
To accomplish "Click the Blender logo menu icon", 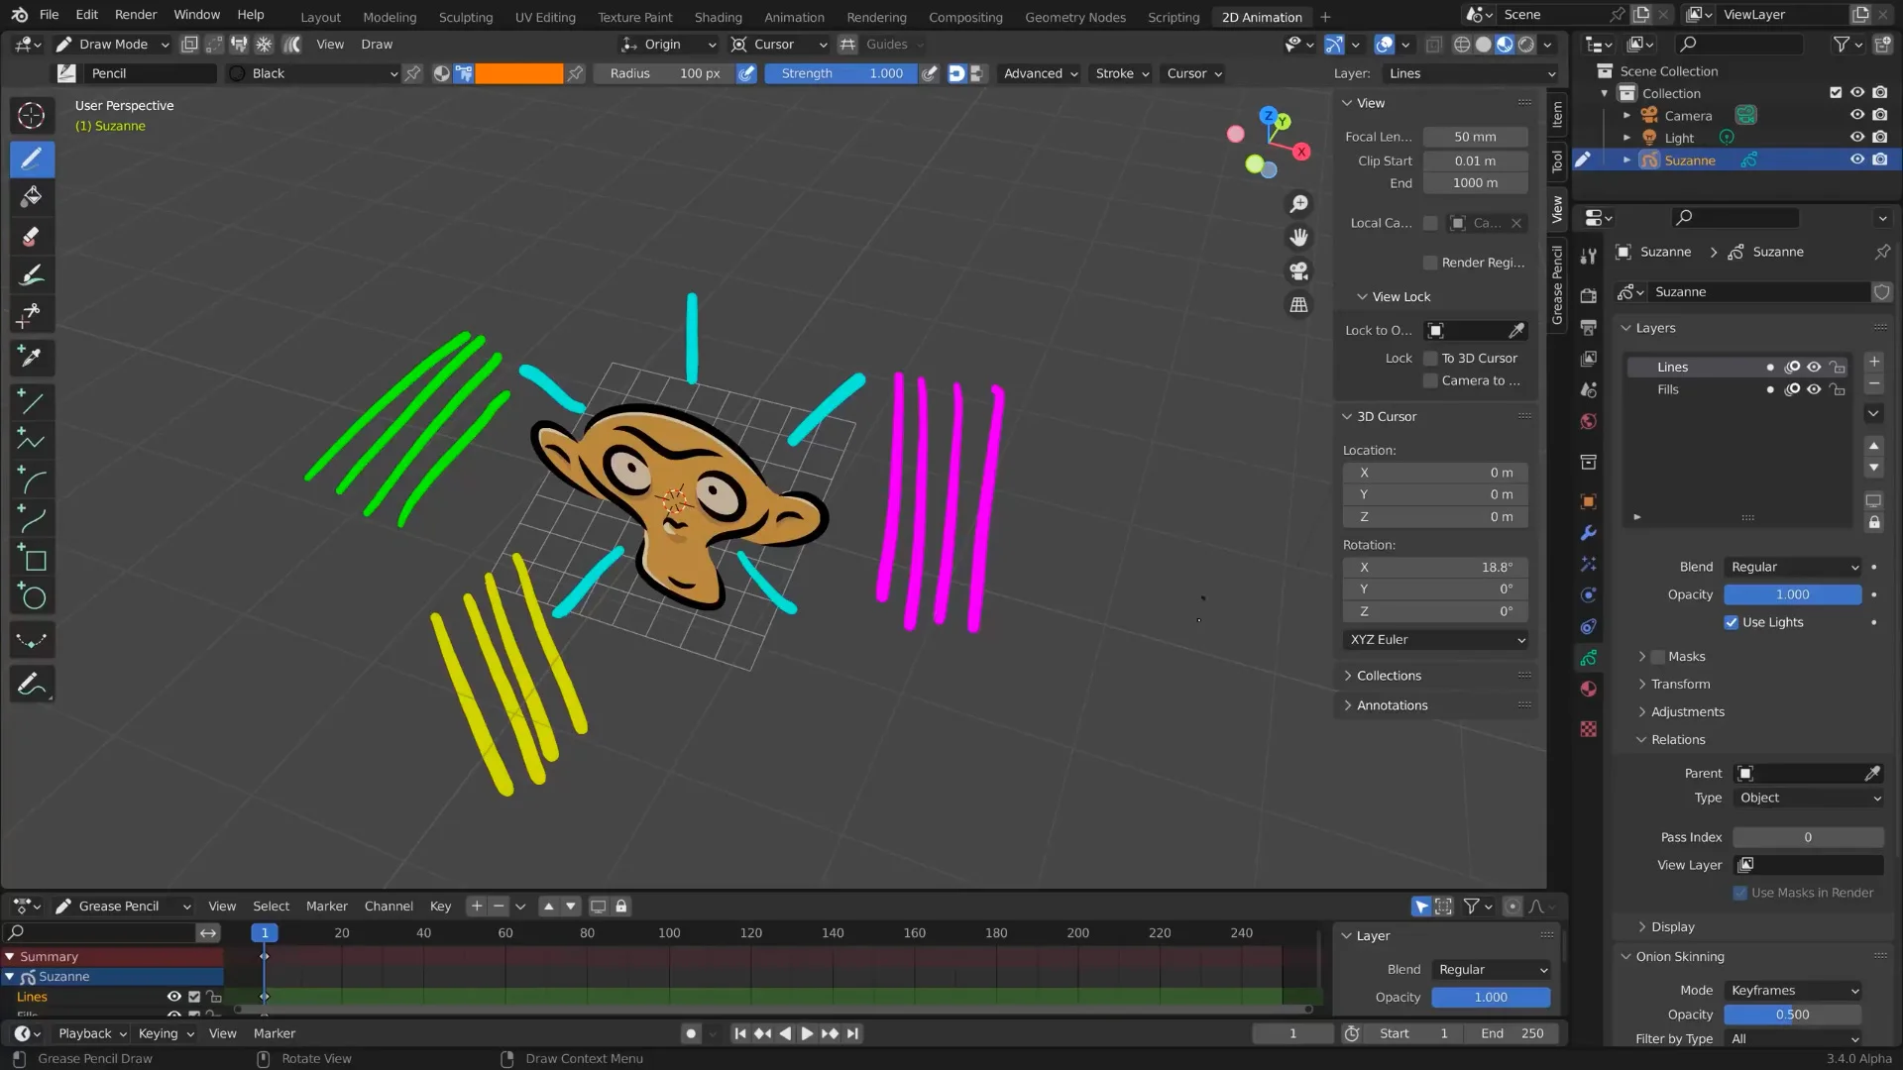I will point(20,15).
